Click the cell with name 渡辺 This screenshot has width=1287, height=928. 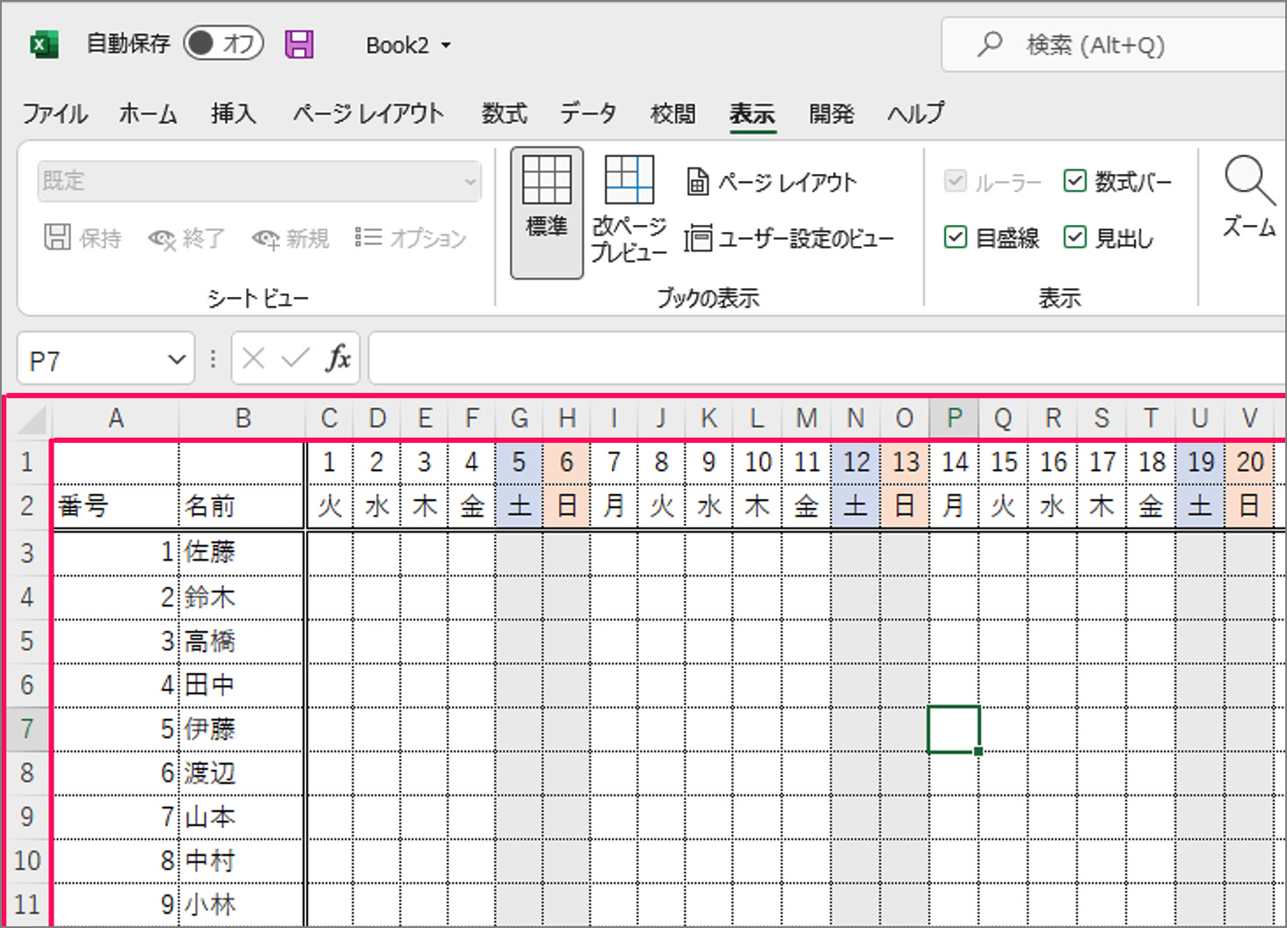point(242,773)
